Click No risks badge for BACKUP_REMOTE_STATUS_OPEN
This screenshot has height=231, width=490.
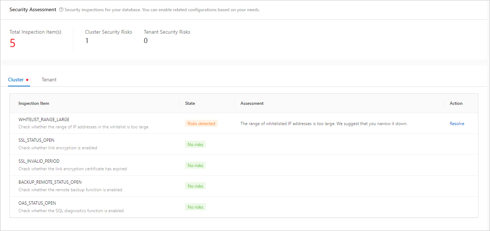click(195, 186)
